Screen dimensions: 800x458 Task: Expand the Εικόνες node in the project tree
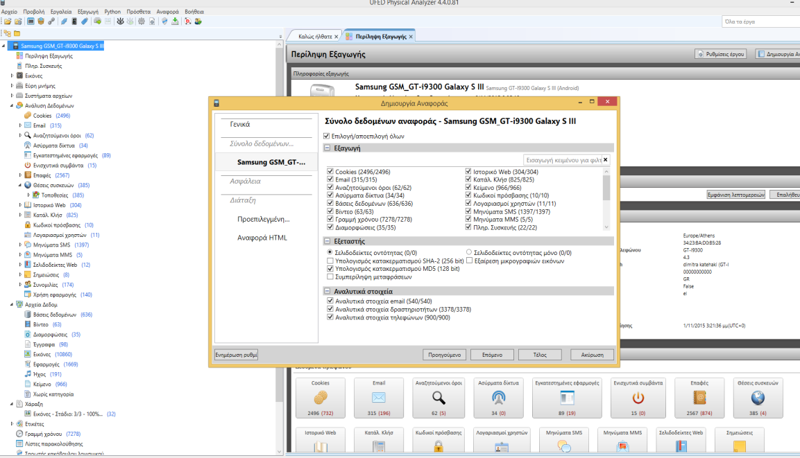12,76
